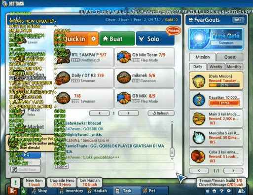Image resolution: width=253 pixels, height=195 pixels.
Task: Click the red exit door icon
Action: (12, 191)
